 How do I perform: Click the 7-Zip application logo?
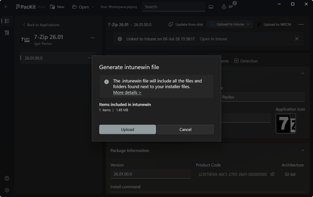click(25, 40)
